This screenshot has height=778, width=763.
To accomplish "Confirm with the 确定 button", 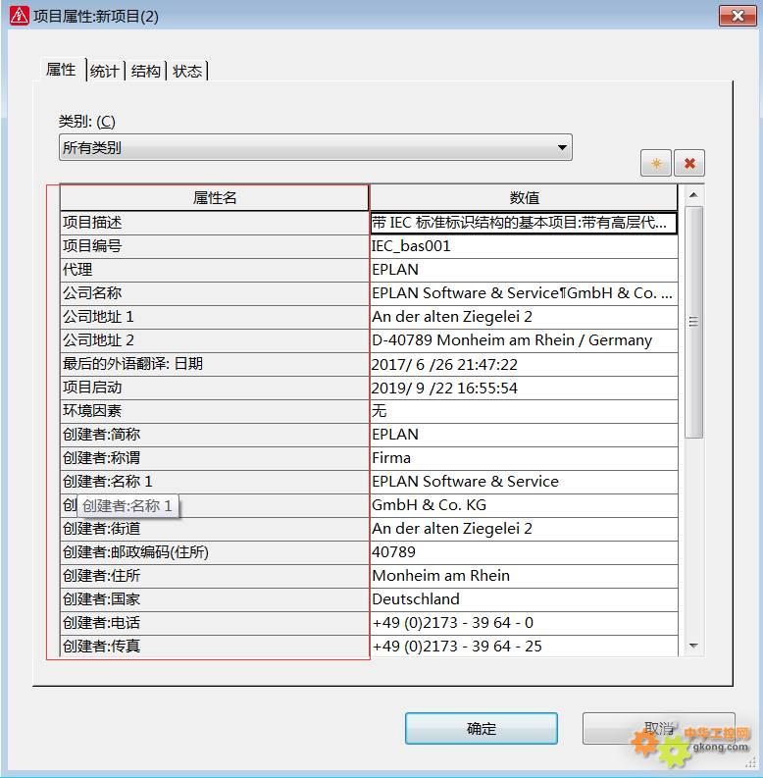I will pos(482,728).
